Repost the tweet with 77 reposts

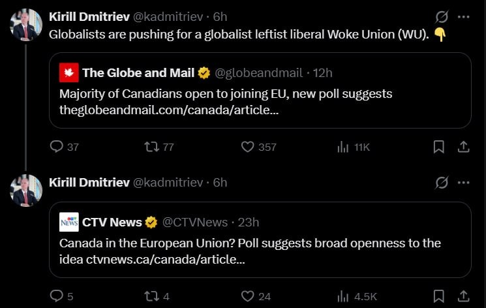click(151, 147)
